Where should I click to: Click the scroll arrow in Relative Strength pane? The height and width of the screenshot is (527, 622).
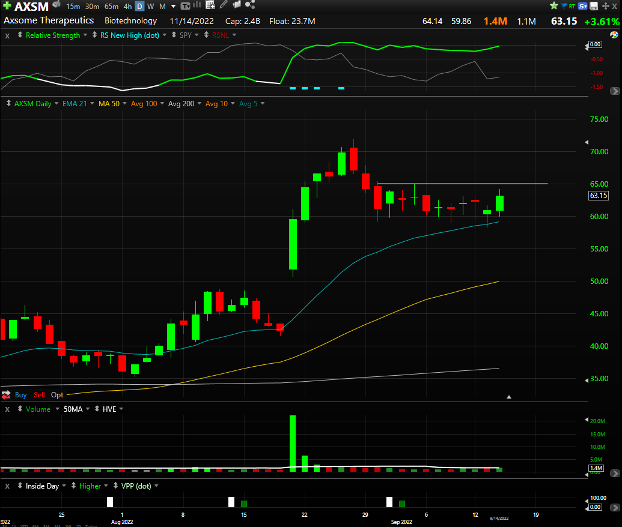tap(614, 91)
